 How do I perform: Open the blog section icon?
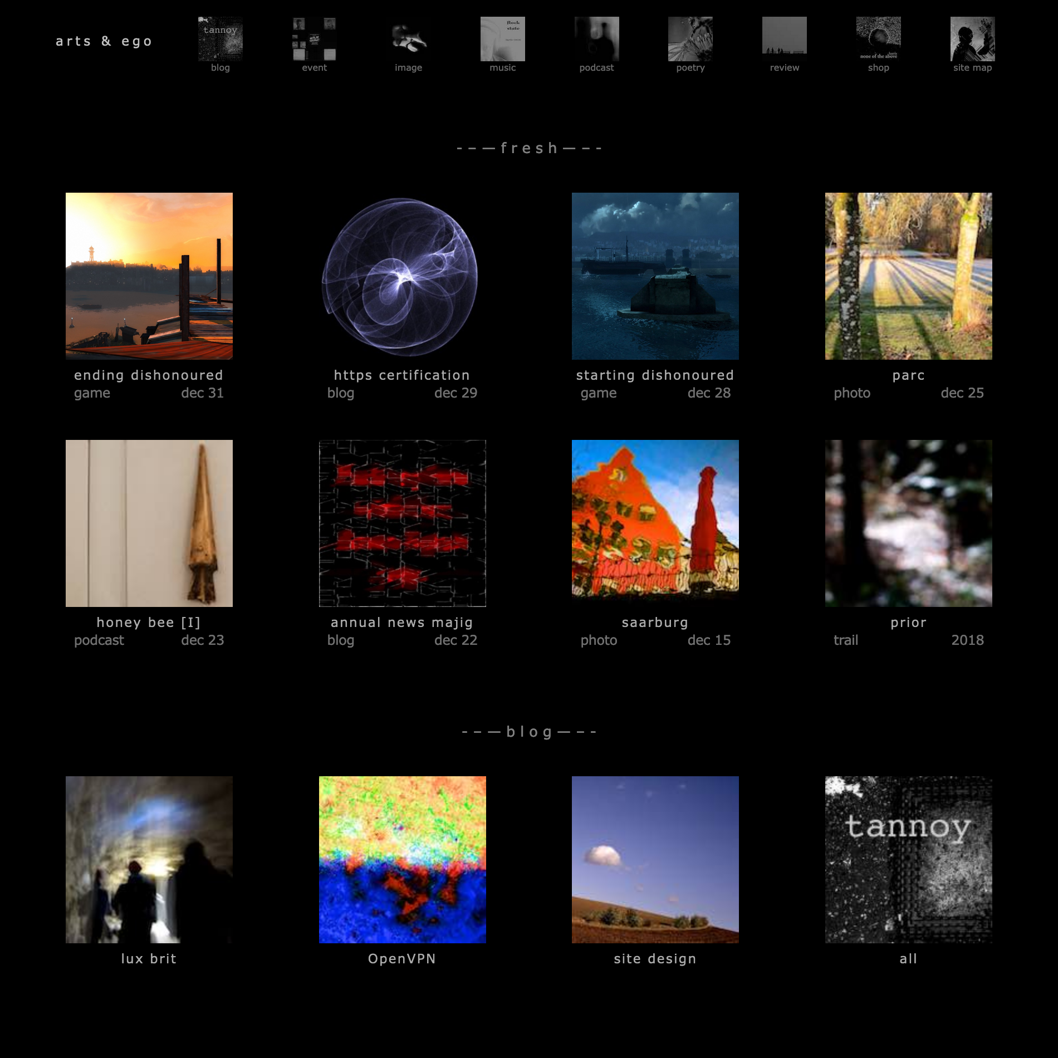tap(219, 39)
